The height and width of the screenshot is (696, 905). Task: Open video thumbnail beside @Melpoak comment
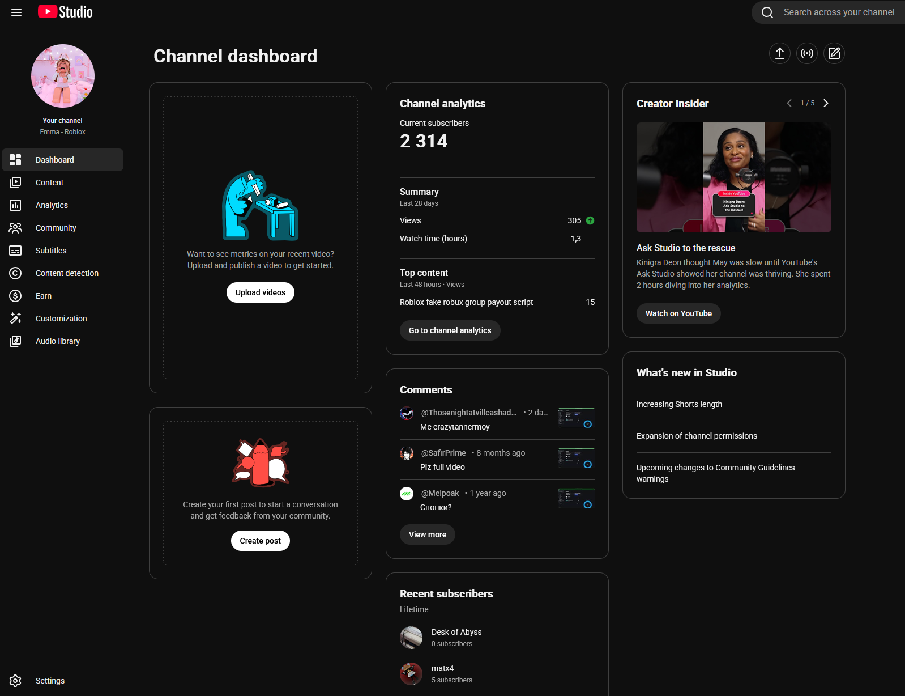pos(577,498)
